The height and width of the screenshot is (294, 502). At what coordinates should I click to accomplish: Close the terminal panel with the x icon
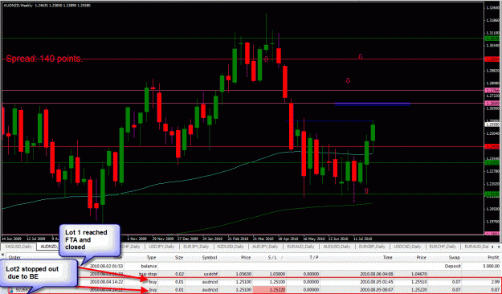click(x=3, y=255)
